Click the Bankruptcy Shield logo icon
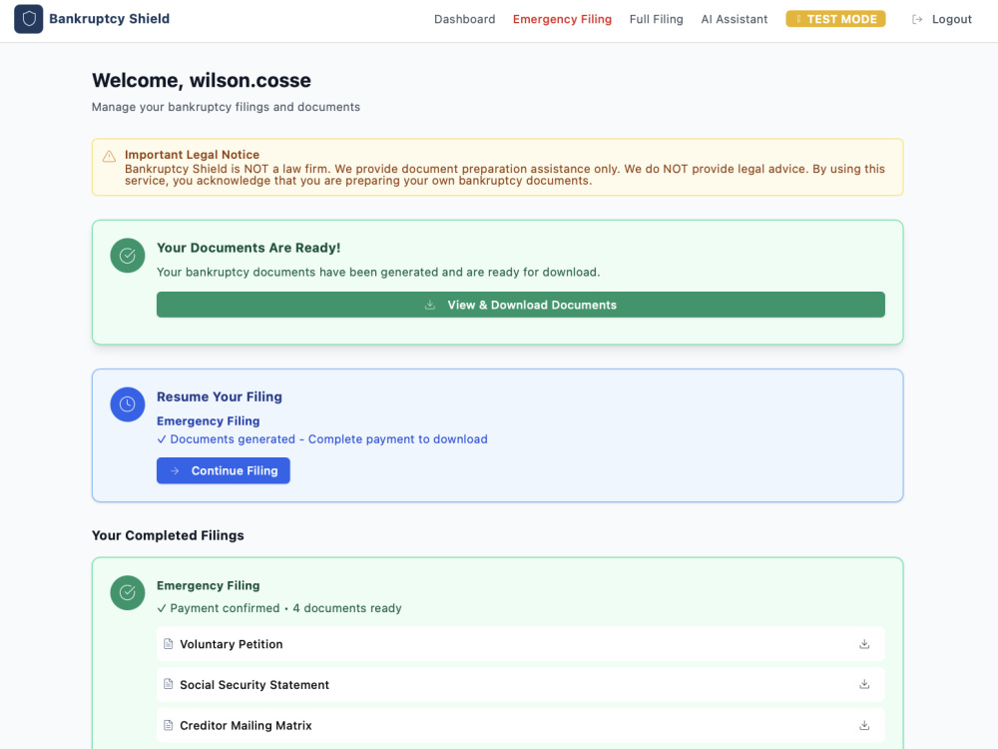Viewport: 998px width, 749px height. click(29, 19)
